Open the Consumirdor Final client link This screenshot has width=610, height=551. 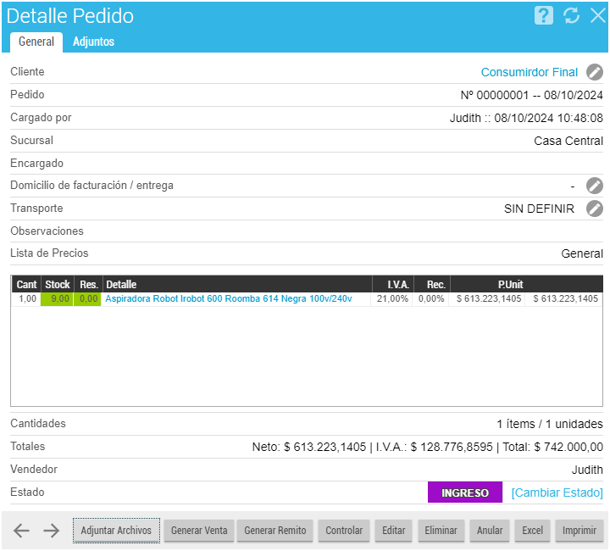point(529,72)
